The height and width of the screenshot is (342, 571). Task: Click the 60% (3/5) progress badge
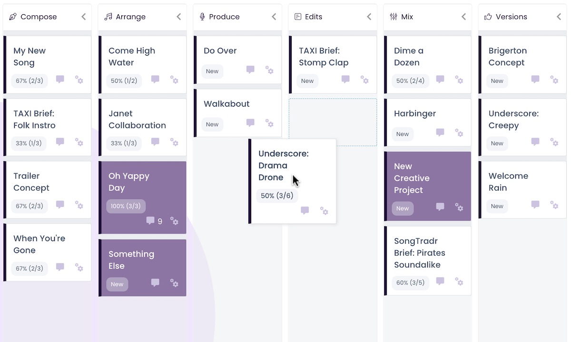tap(410, 283)
